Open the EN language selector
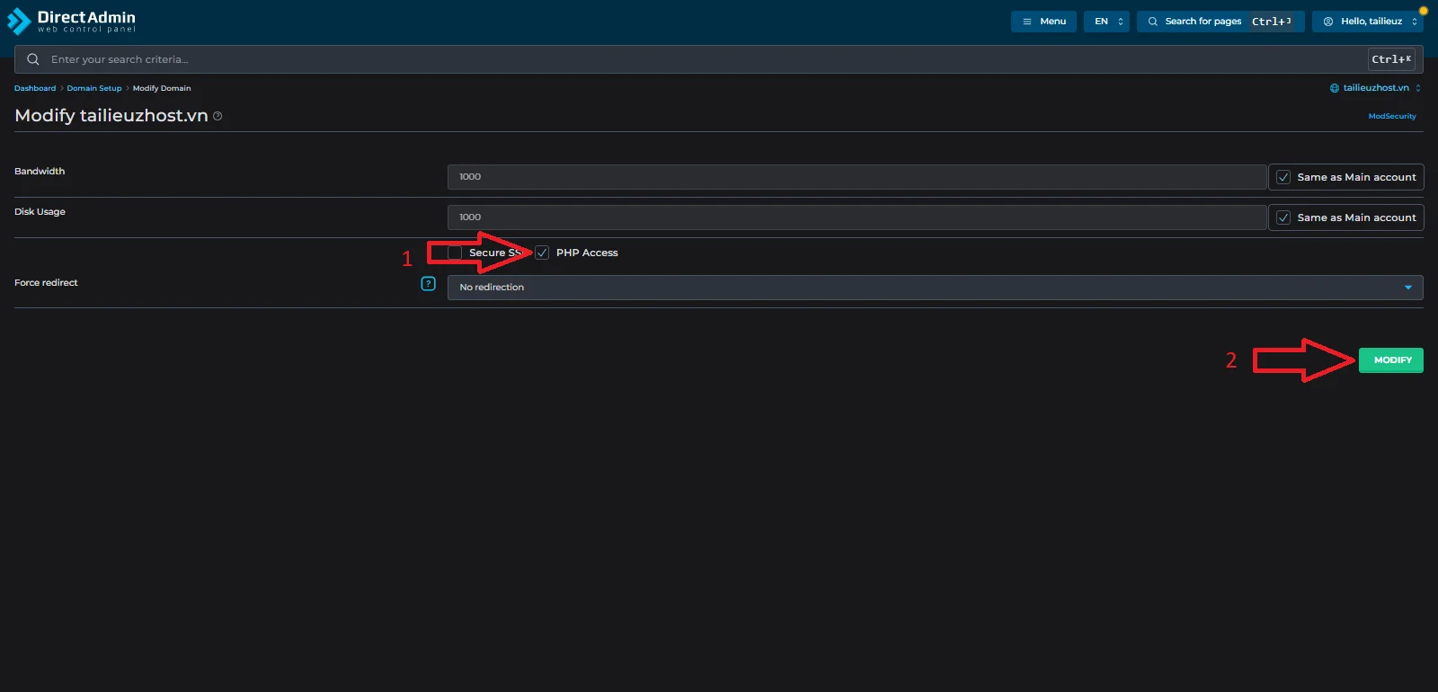This screenshot has height=692, width=1438. tap(1106, 22)
